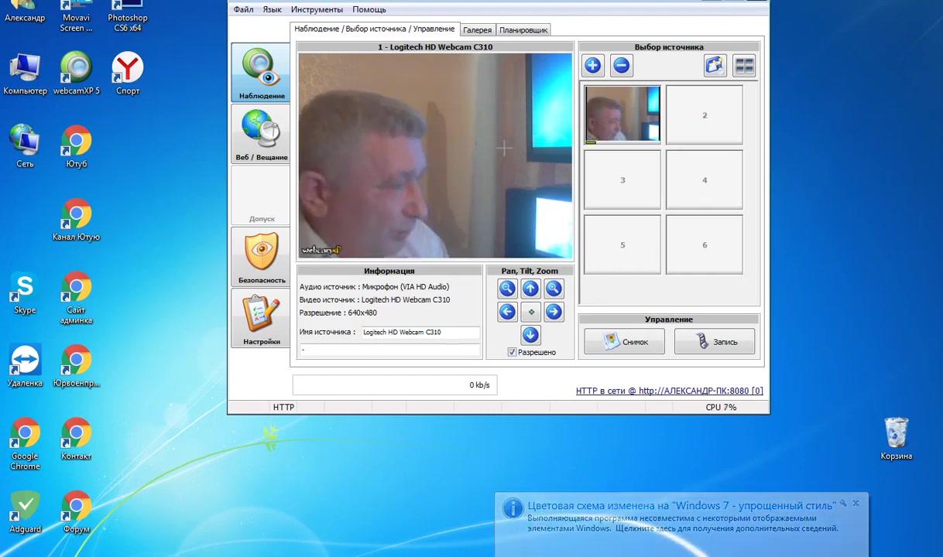Open the Язык menu

(272, 9)
